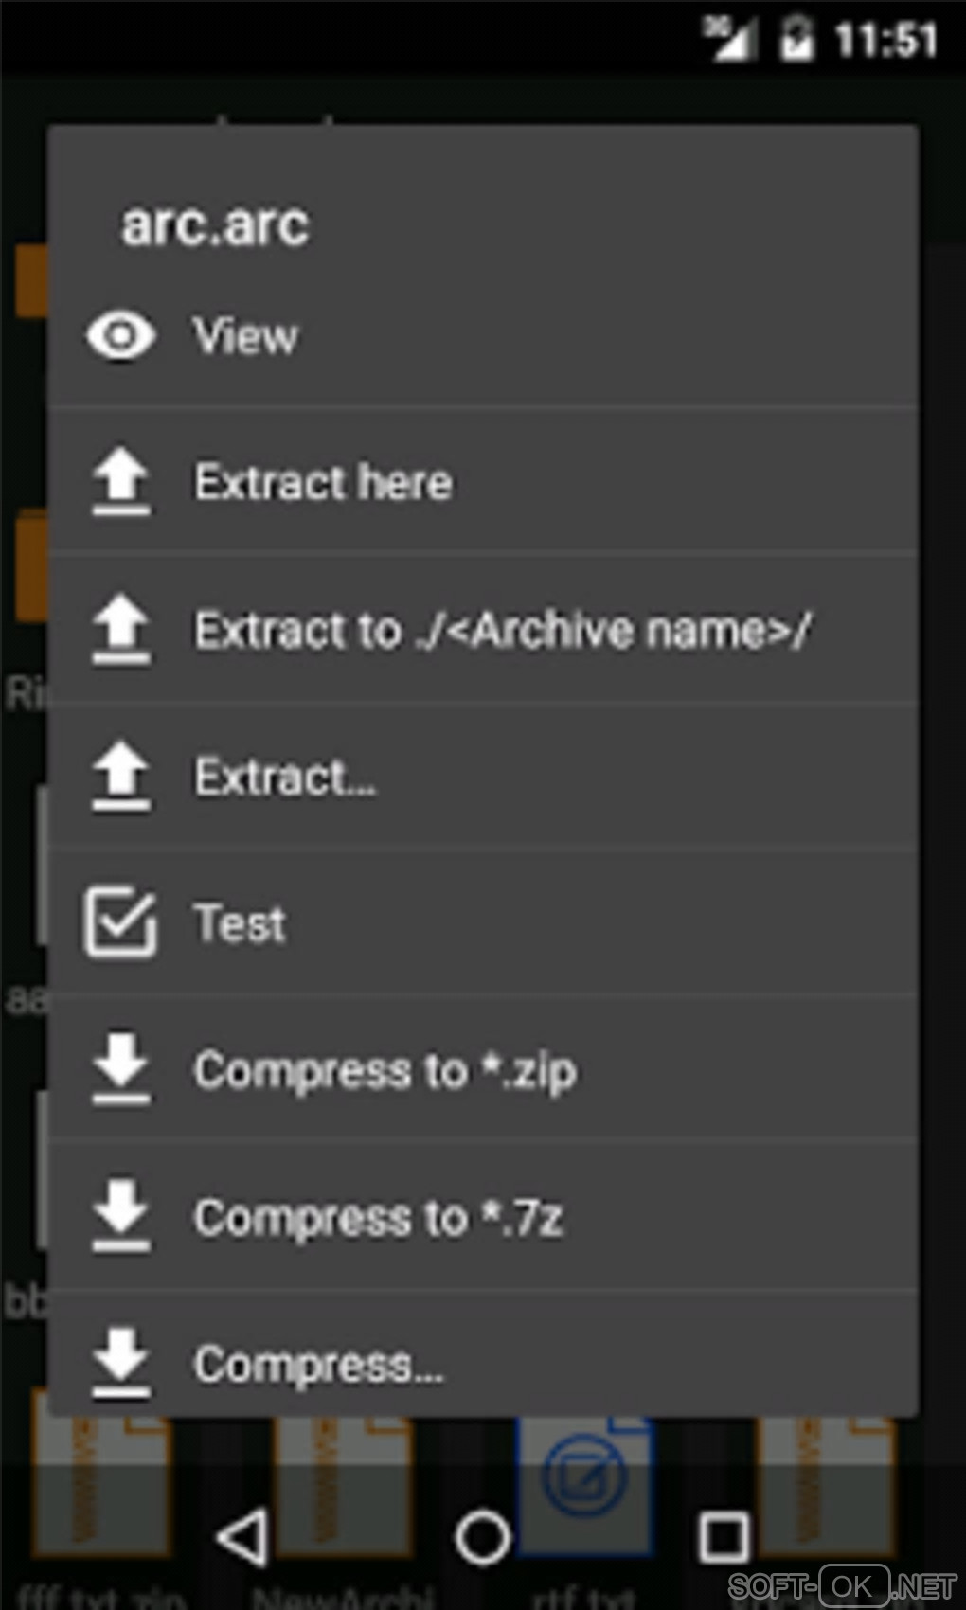The width and height of the screenshot is (966, 1610).
Task: Tap the arrow icon beside Extract to Archive name
Action: (x=121, y=629)
